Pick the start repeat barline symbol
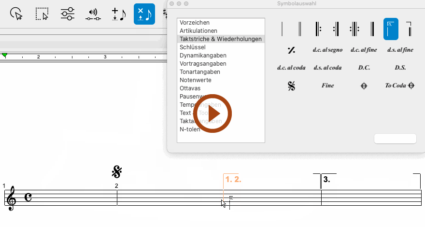This screenshot has height=227, width=425. point(318,29)
